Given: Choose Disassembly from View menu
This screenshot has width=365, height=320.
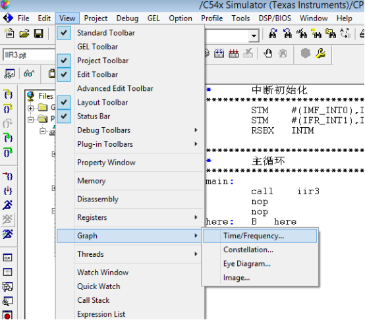Looking at the screenshot, I should tap(130, 199).
